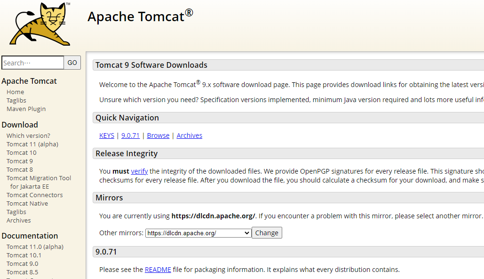Click Tomcat Migration Tool for Jakarta EE
The image size is (484, 279).
[x=39, y=182]
